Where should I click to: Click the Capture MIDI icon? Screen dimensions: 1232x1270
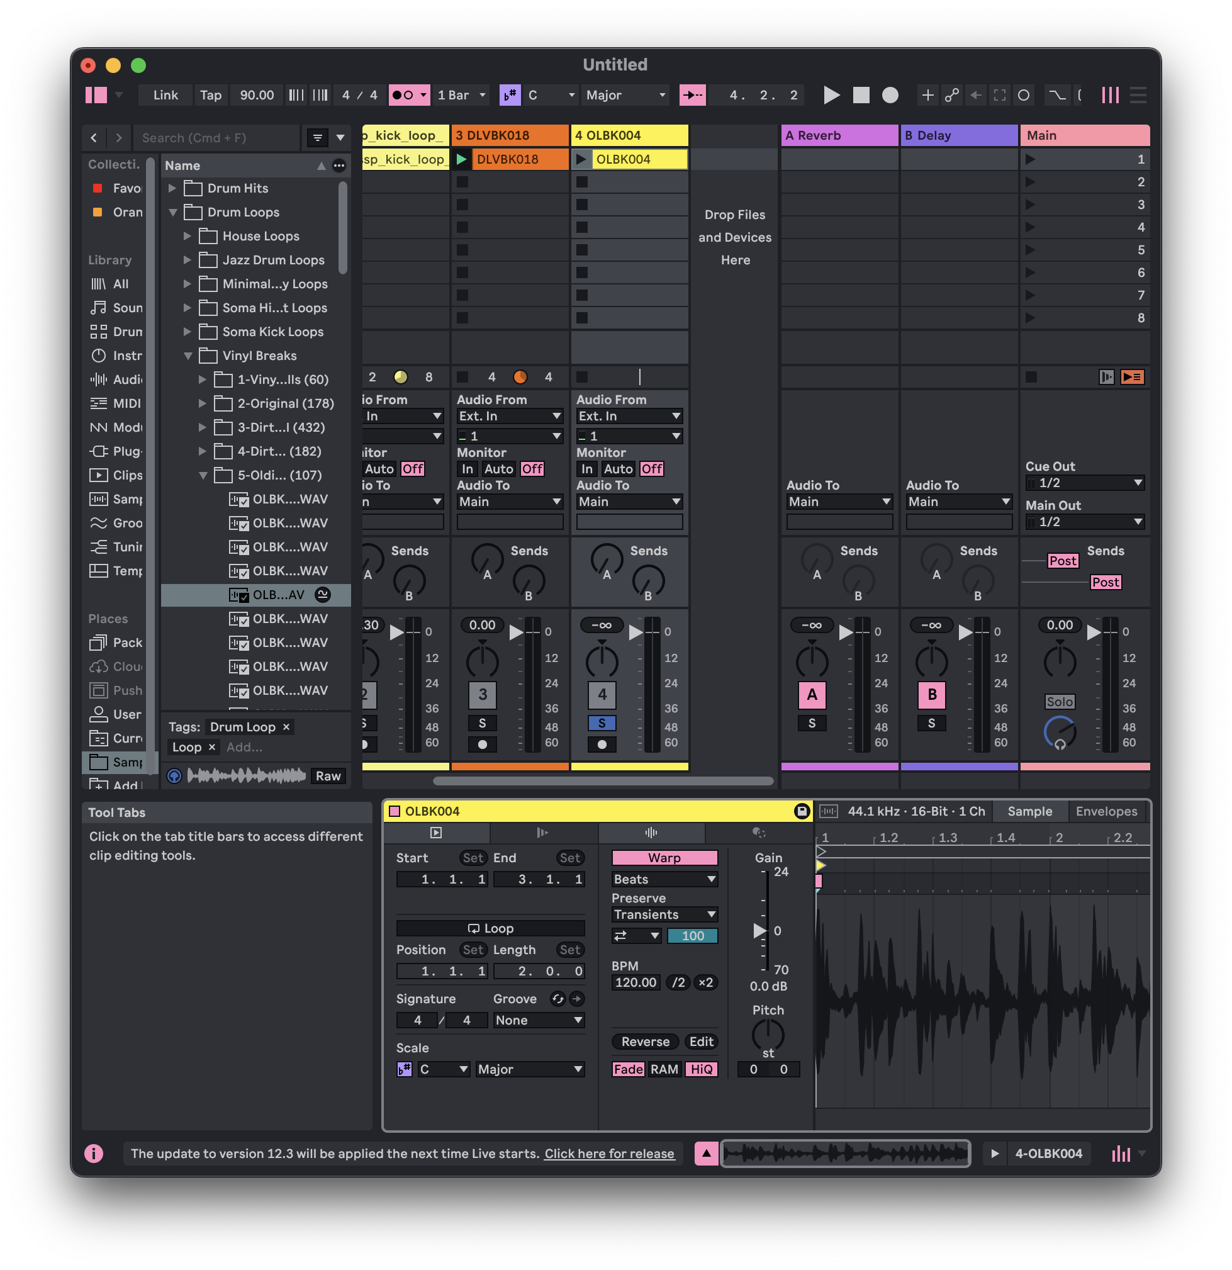click(999, 95)
